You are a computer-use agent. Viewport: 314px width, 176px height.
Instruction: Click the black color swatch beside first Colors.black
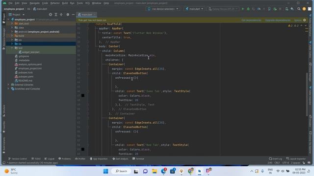point(83,96)
